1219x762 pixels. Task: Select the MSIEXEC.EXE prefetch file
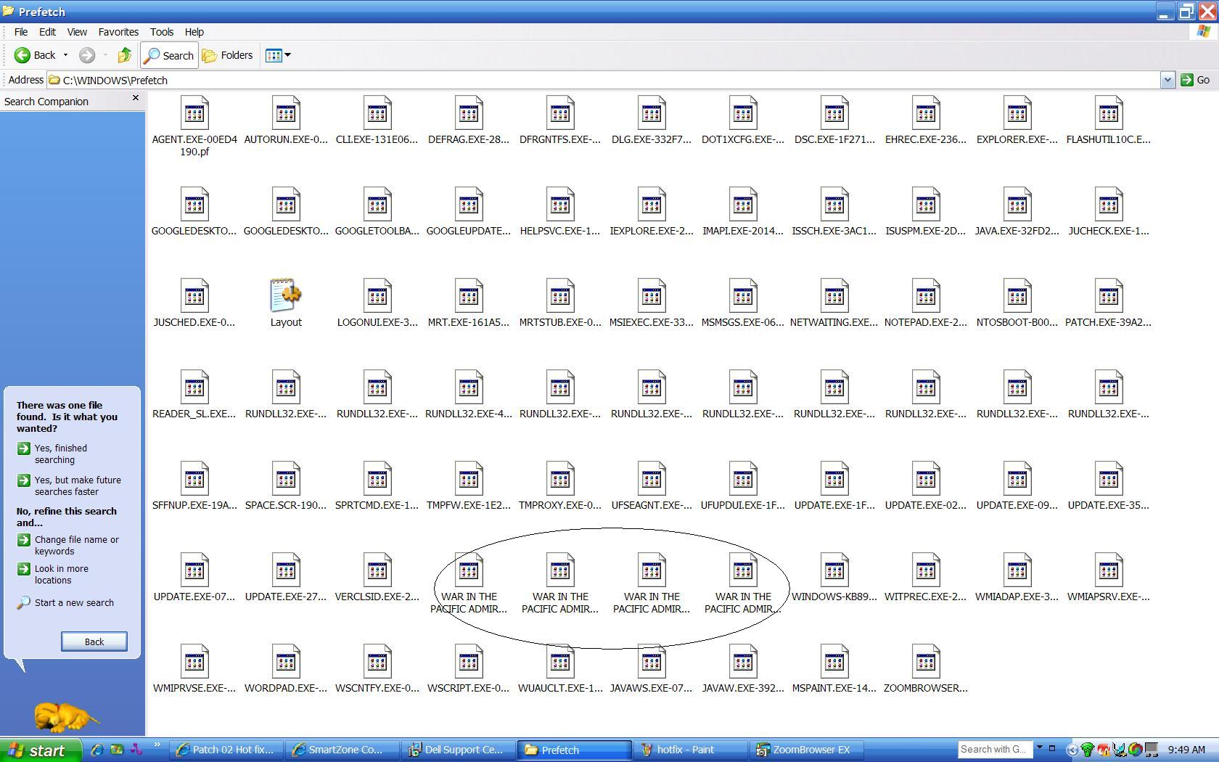pos(652,304)
